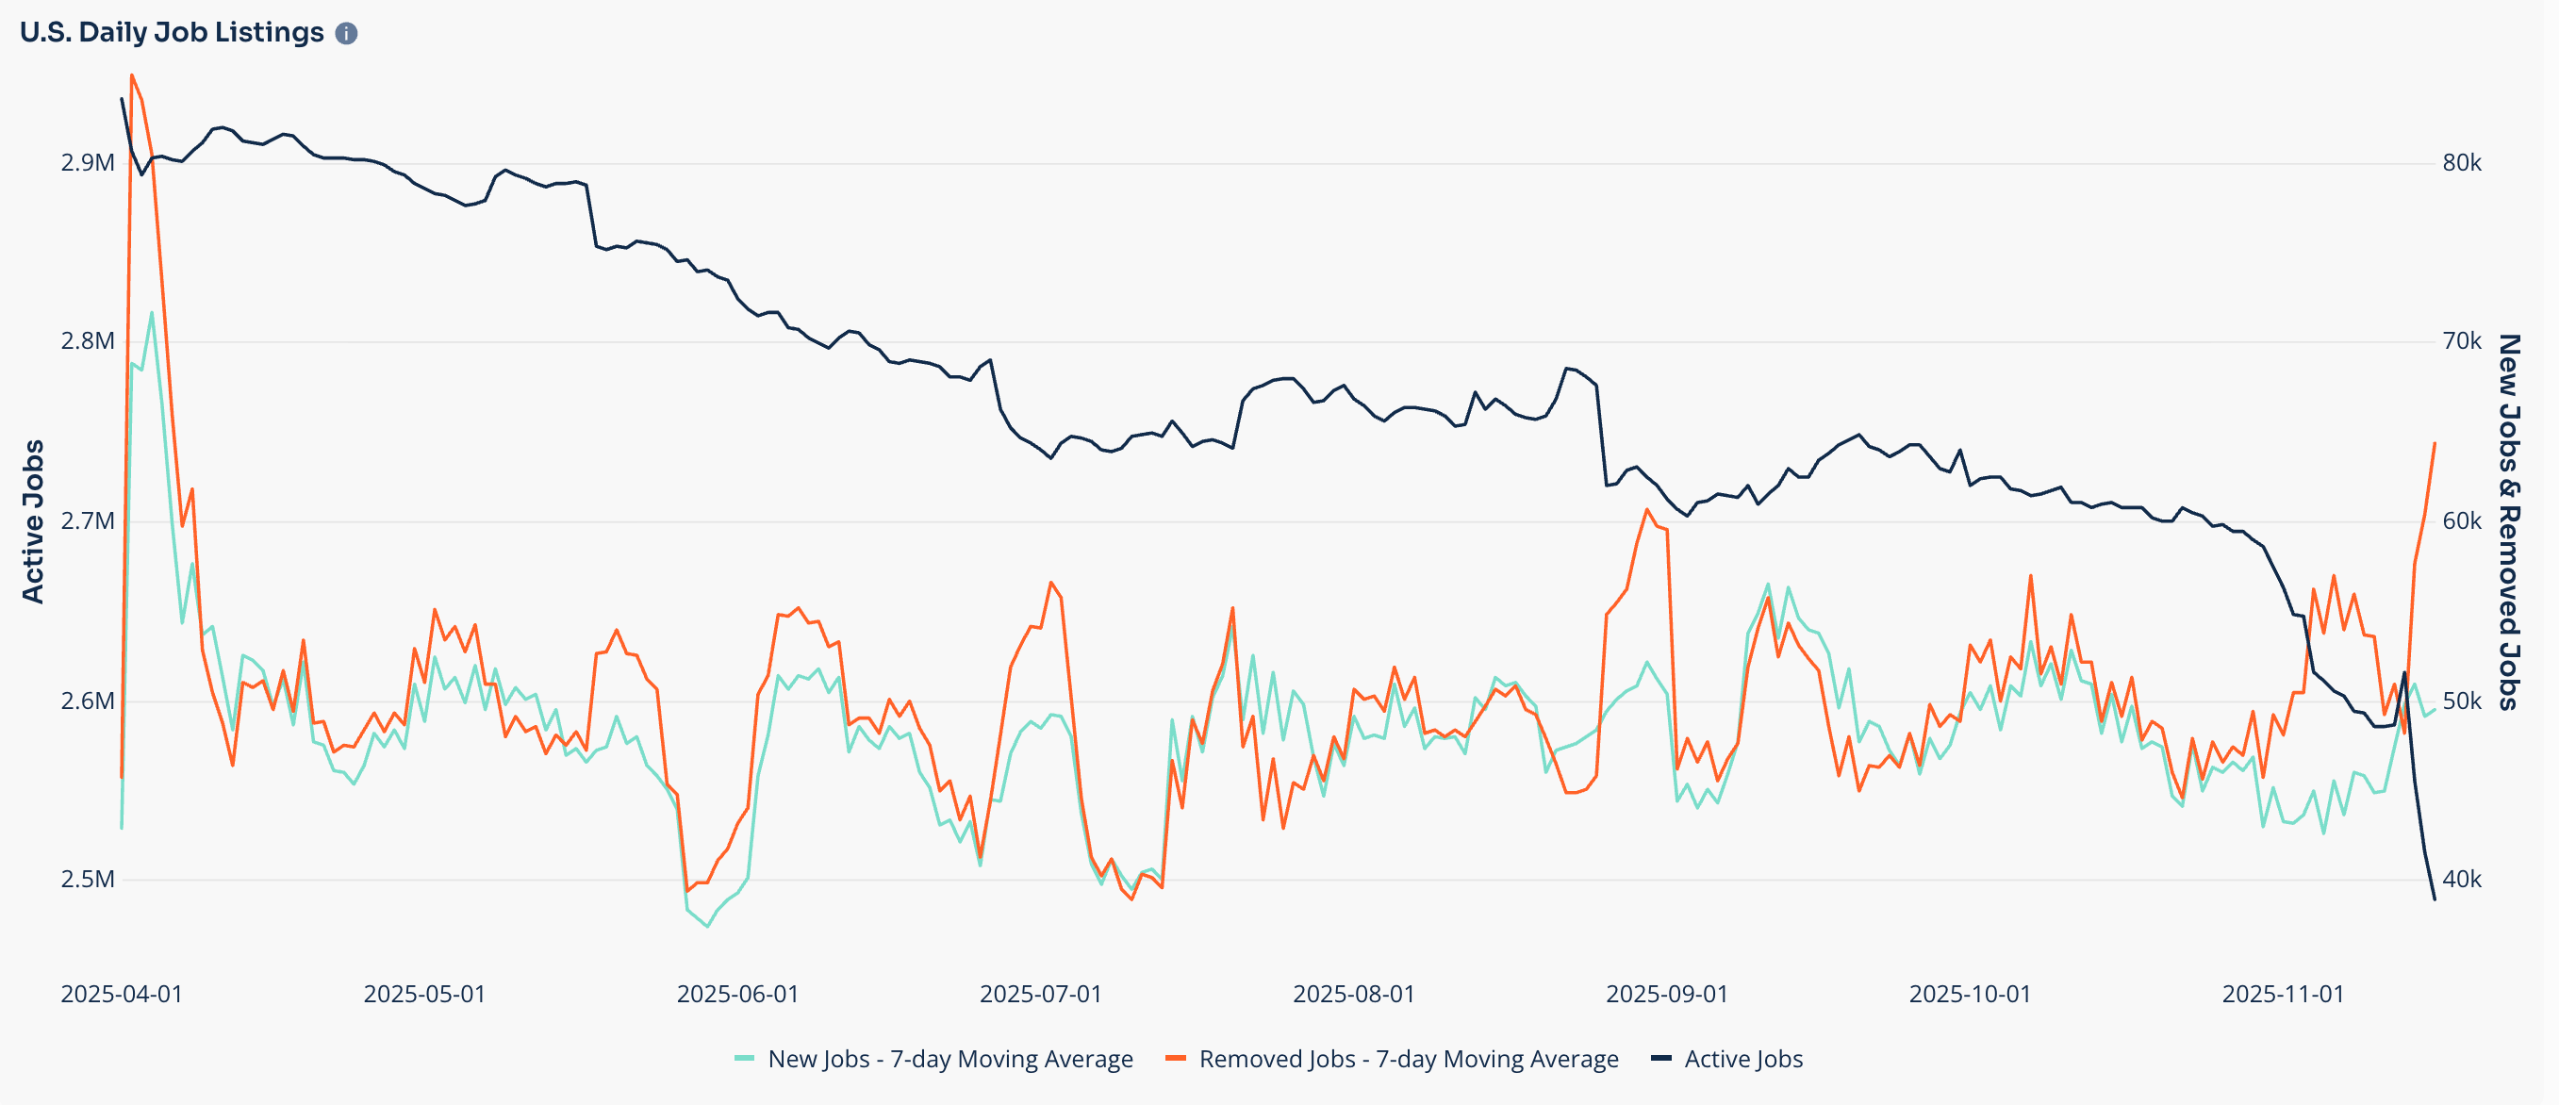Click the info icon beside chart title
The width and height of the screenshot is (2559, 1105).
click(346, 34)
